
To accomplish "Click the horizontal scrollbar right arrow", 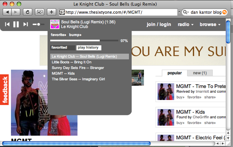I will [223, 144].
